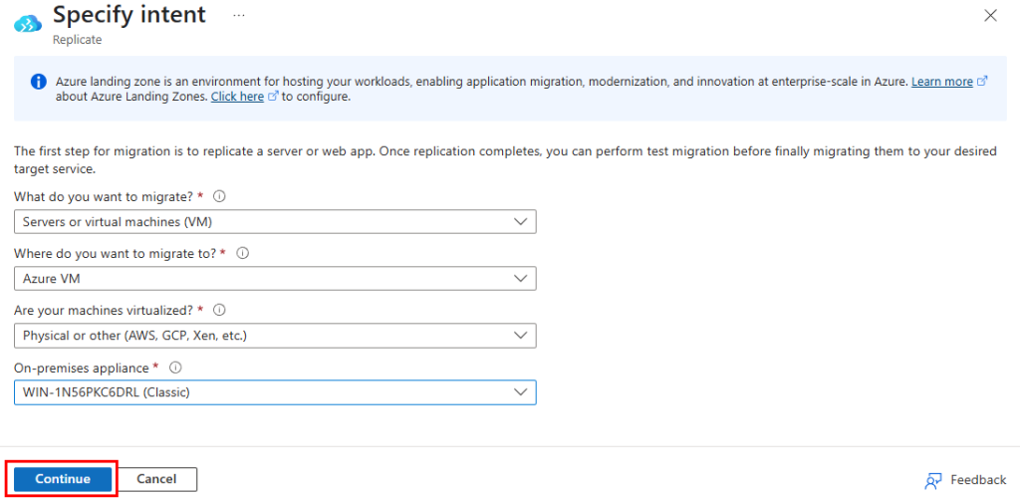Click info icon beside Are your machines virtualized
Screen dimensions: 1020x500
tap(219, 310)
